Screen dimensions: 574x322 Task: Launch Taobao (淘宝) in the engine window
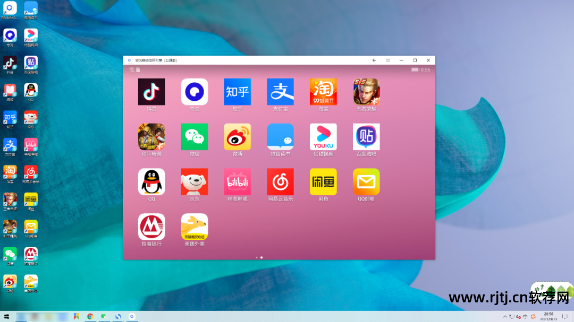323,92
